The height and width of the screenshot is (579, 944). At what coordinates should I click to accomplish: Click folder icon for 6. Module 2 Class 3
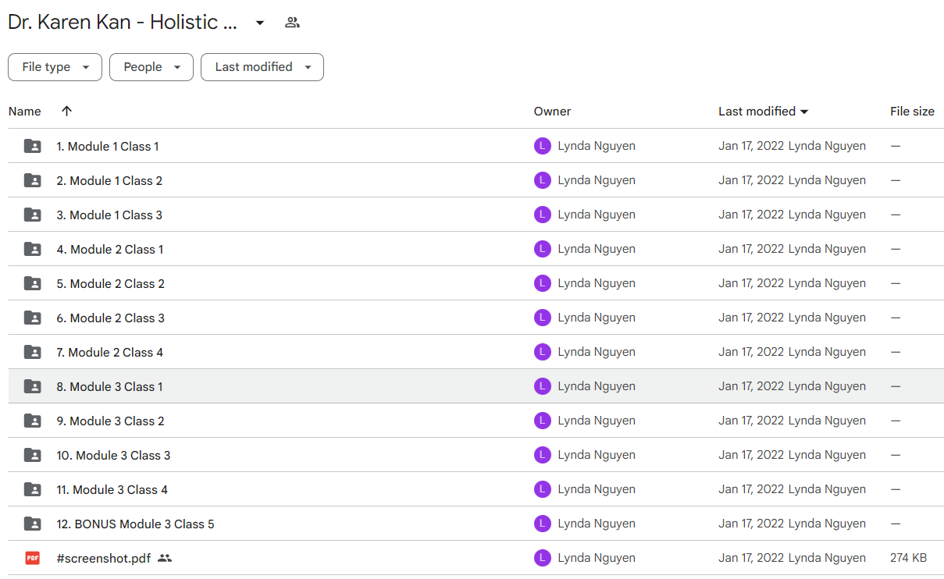pos(32,318)
